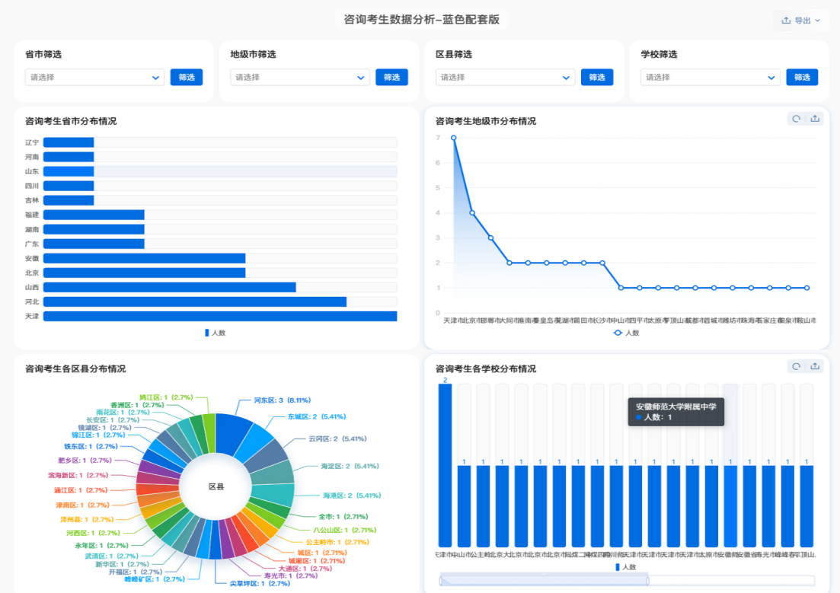840x593 pixels.
Task: Toggle 人数 legend marker under school bar chart
Action: coord(618,567)
